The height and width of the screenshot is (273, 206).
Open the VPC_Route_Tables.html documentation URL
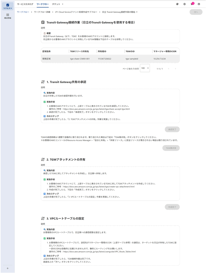pos(99,252)
